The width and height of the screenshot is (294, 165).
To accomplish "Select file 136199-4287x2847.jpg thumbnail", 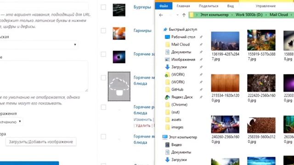I will coord(225,41).
